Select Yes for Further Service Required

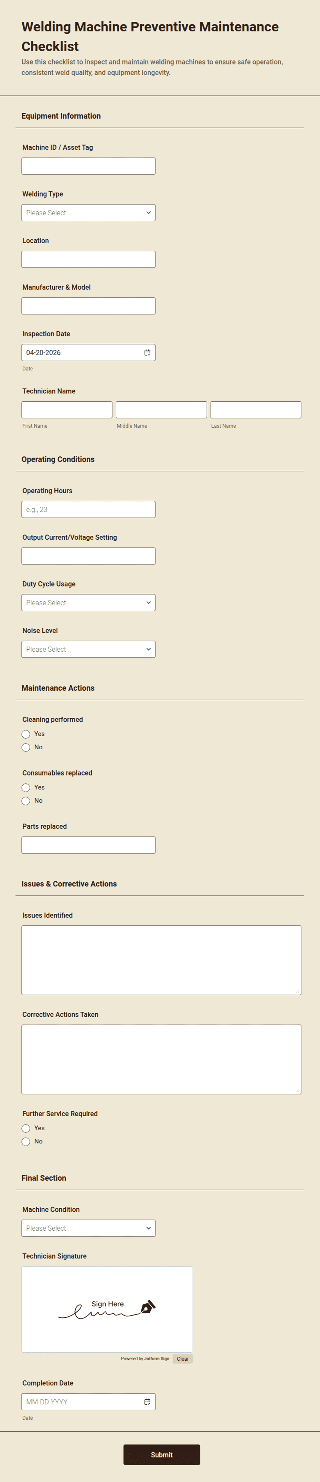click(x=26, y=1128)
